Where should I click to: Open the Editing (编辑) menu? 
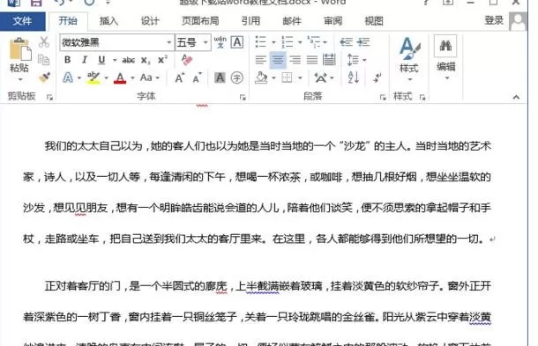click(445, 56)
